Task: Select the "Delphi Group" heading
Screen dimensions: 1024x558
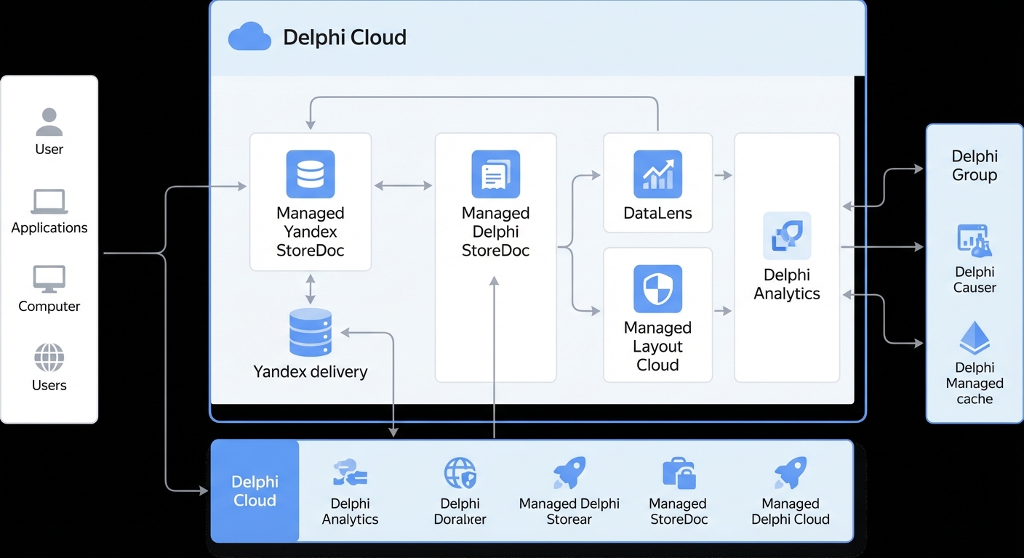Action: pyautogui.click(x=975, y=166)
